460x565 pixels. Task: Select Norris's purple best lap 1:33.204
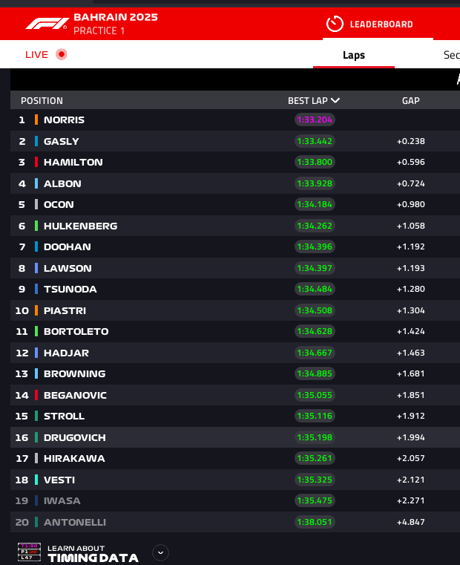click(x=315, y=120)
